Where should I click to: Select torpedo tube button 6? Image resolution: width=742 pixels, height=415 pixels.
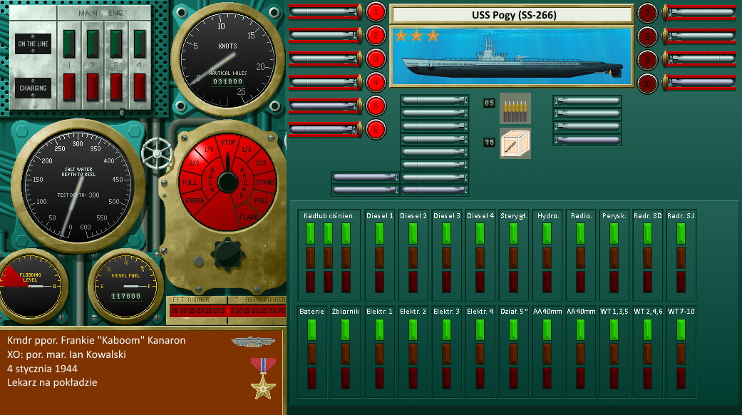[x=375, y=130]
